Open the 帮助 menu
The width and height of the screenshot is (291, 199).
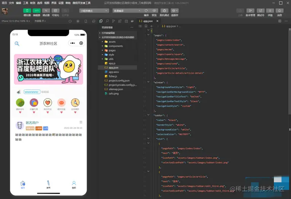point(68,3)
